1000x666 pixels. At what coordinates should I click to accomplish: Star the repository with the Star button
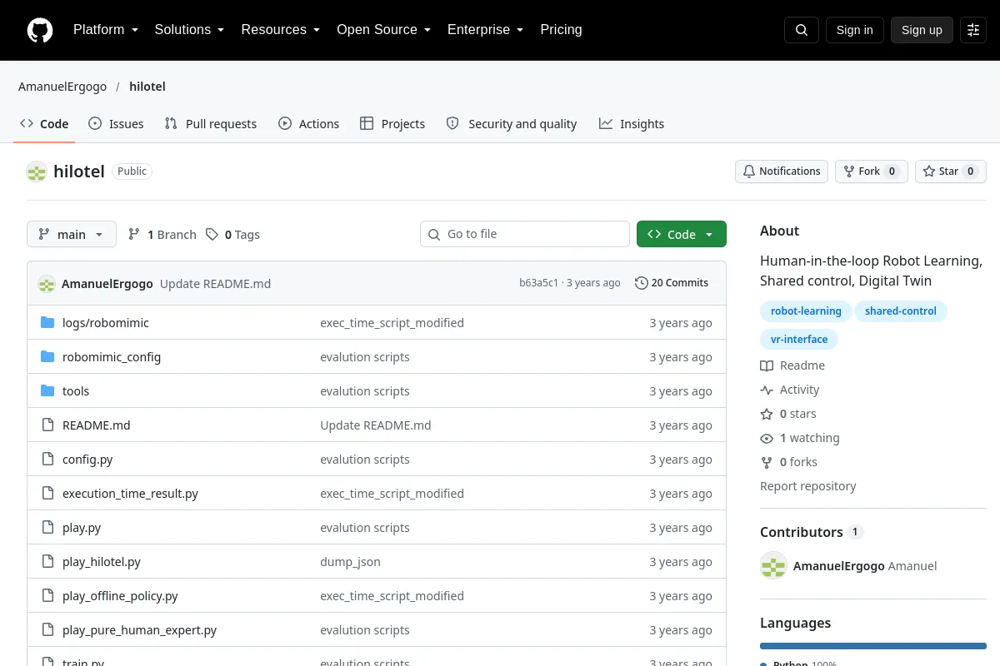(x=951, y=171)
